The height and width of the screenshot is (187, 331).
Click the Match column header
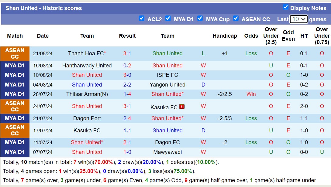click(15, 36)
